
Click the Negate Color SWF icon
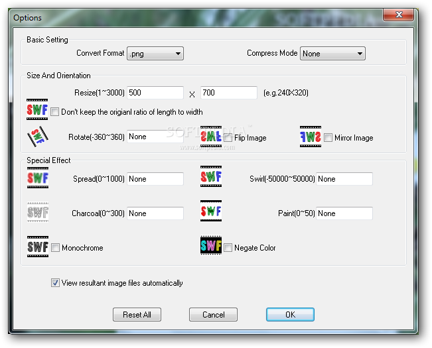211,245
